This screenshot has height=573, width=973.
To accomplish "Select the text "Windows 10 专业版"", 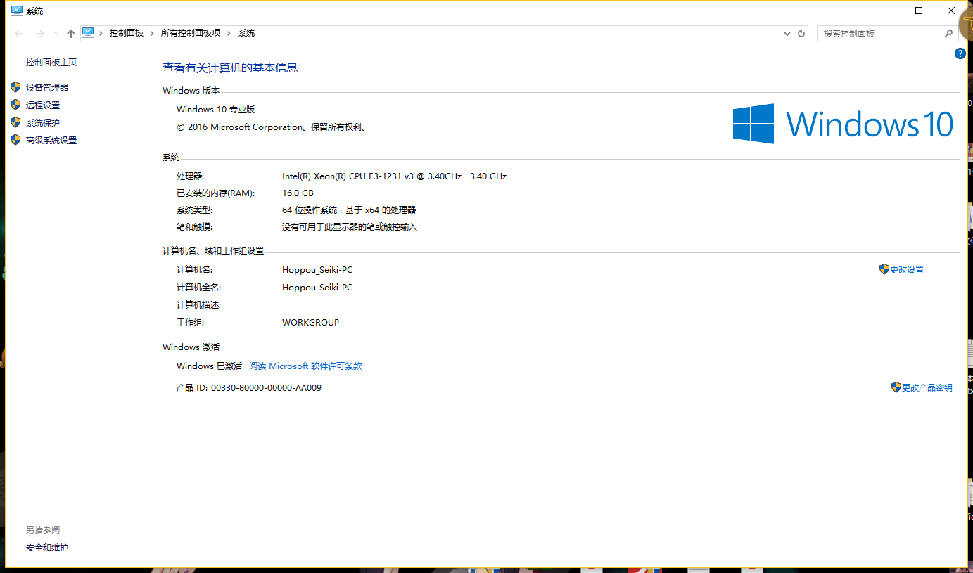I will (215, 109).
